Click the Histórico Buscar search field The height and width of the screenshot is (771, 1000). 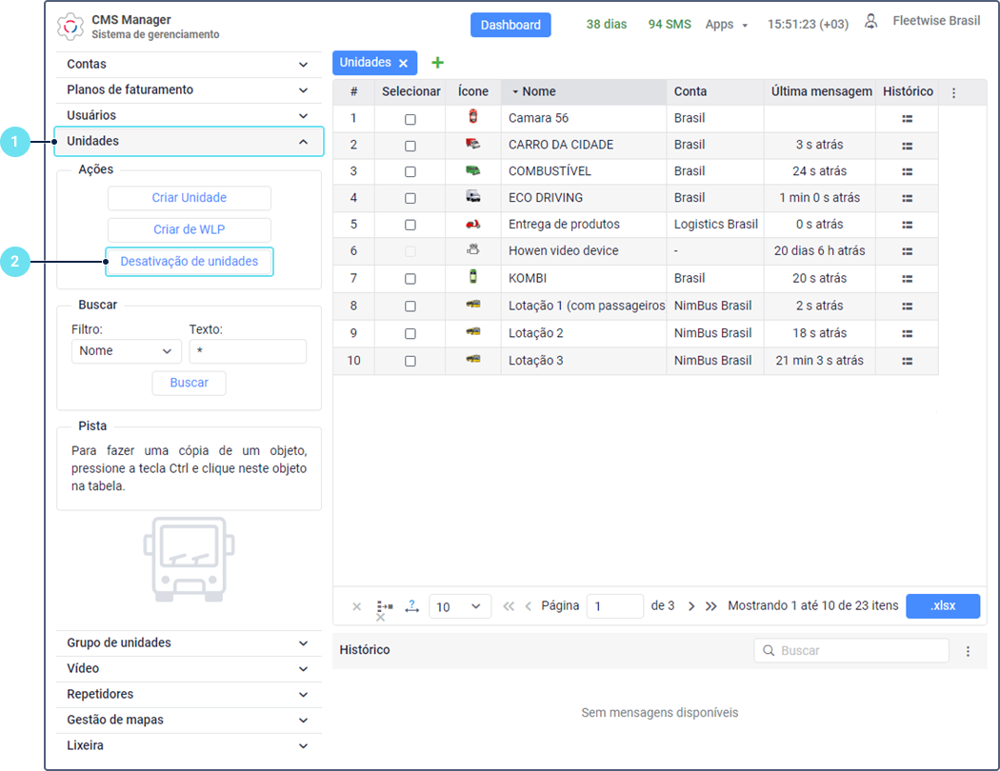851,650
